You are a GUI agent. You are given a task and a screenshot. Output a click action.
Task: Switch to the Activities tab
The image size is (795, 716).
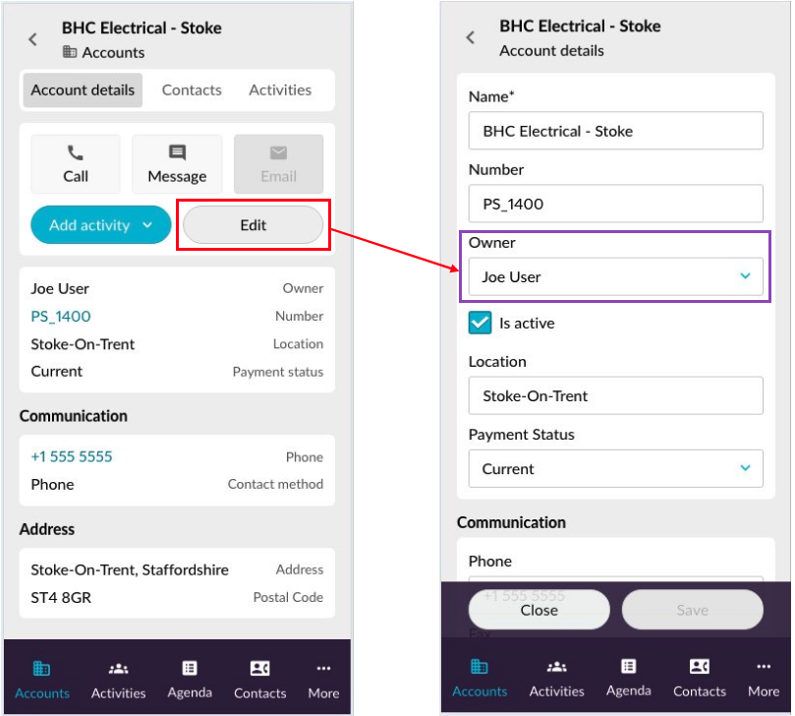[280, 89]
